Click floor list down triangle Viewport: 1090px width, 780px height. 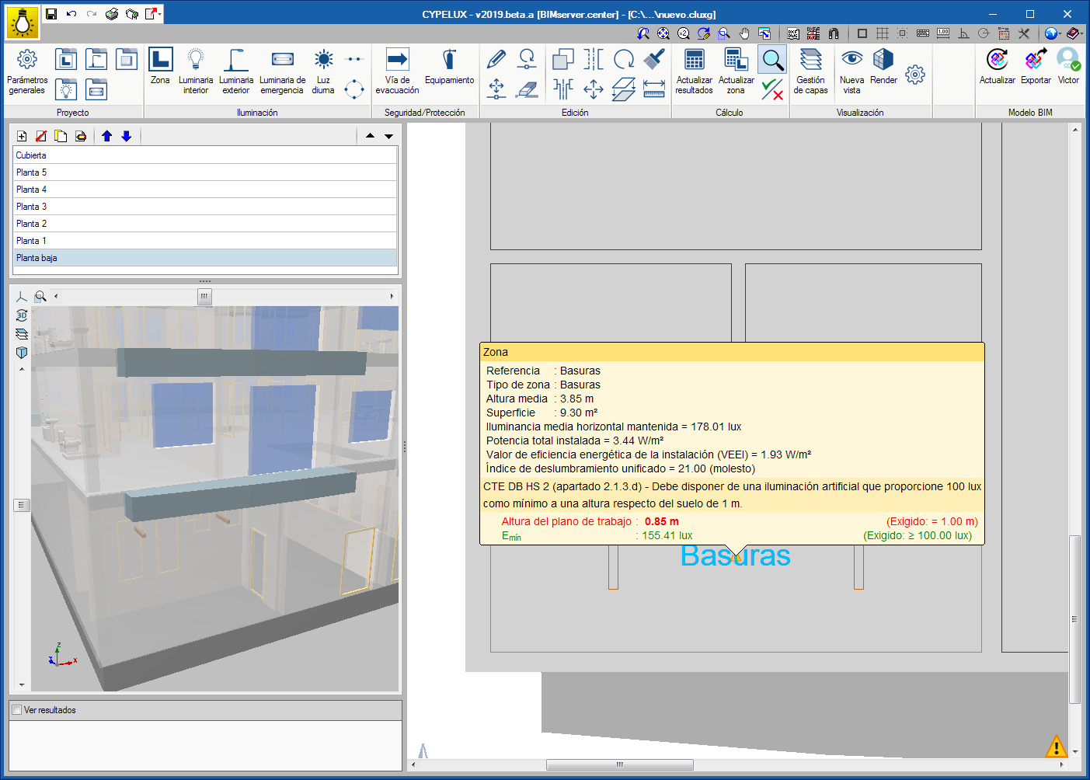point(388,136)
